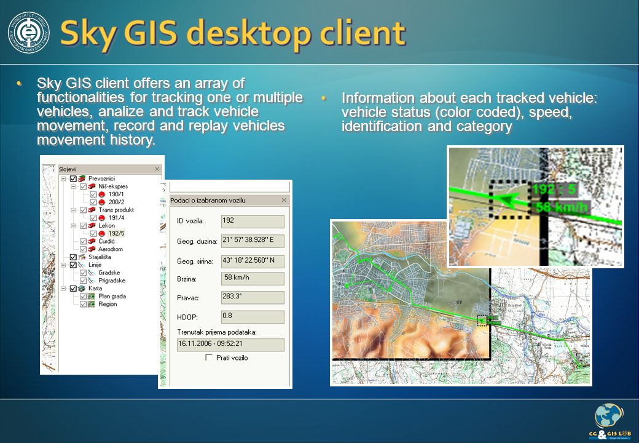Image resolution: width=639 pixels, height=443 pixels.
Task: Collapse the Trans produkt tree node
Action: click(x=73, y=210)
